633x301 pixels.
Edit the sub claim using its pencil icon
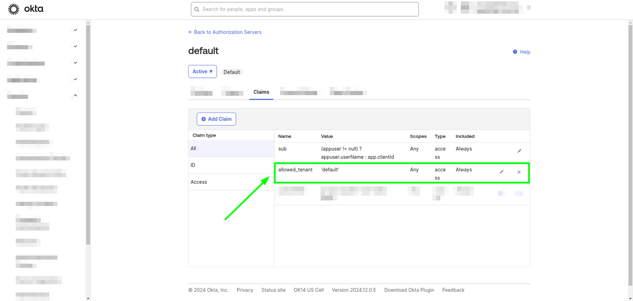(519, 151)
